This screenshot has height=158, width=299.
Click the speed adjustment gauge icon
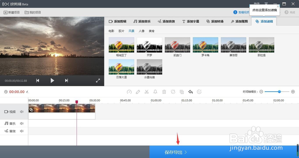click(x=129, y=92)
